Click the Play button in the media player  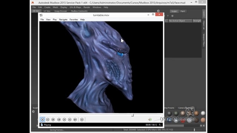42,119
